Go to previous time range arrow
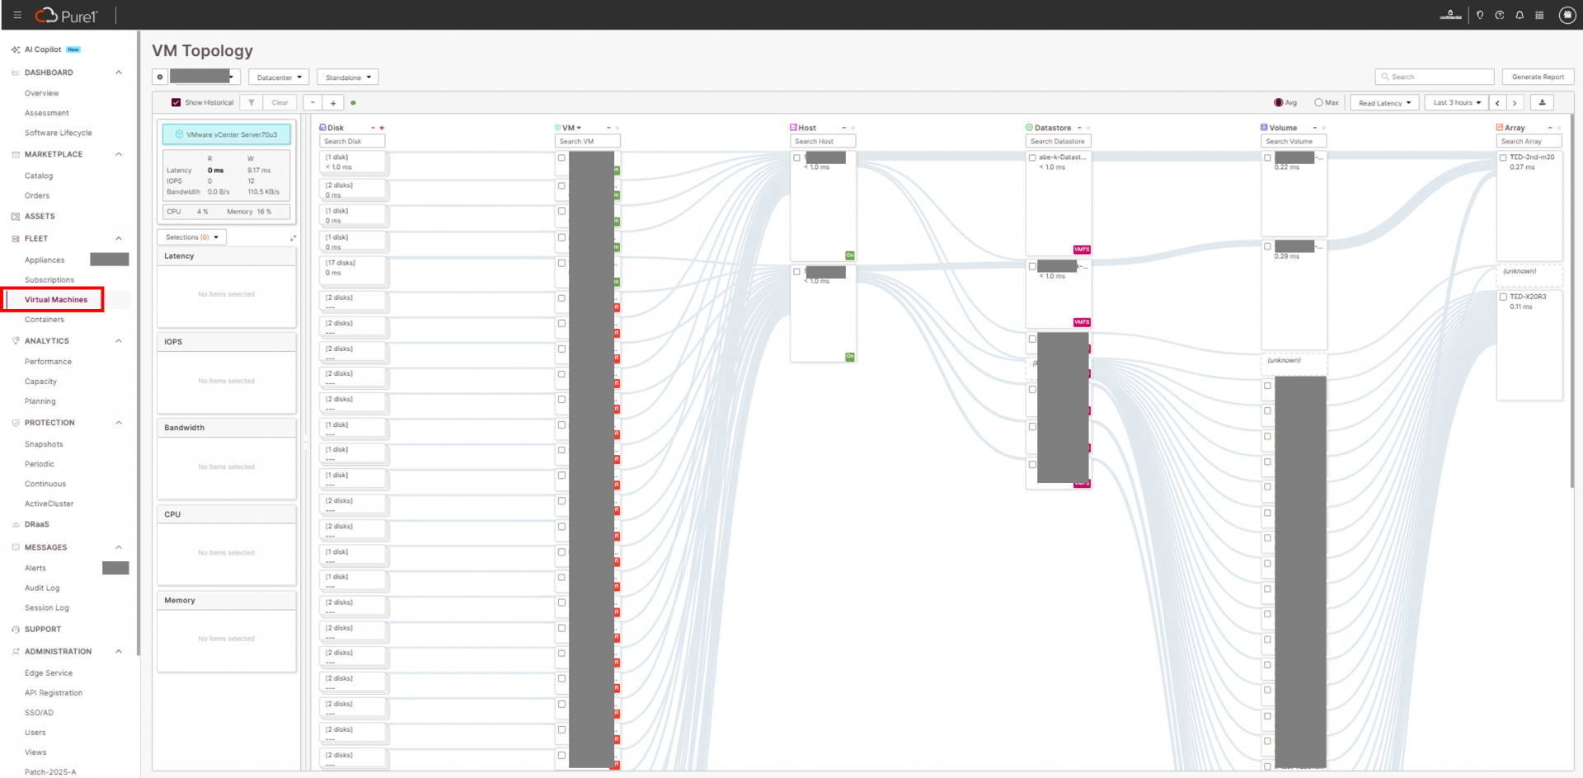The height and width of the screenshot is (778, 1583). [1497, 103]
